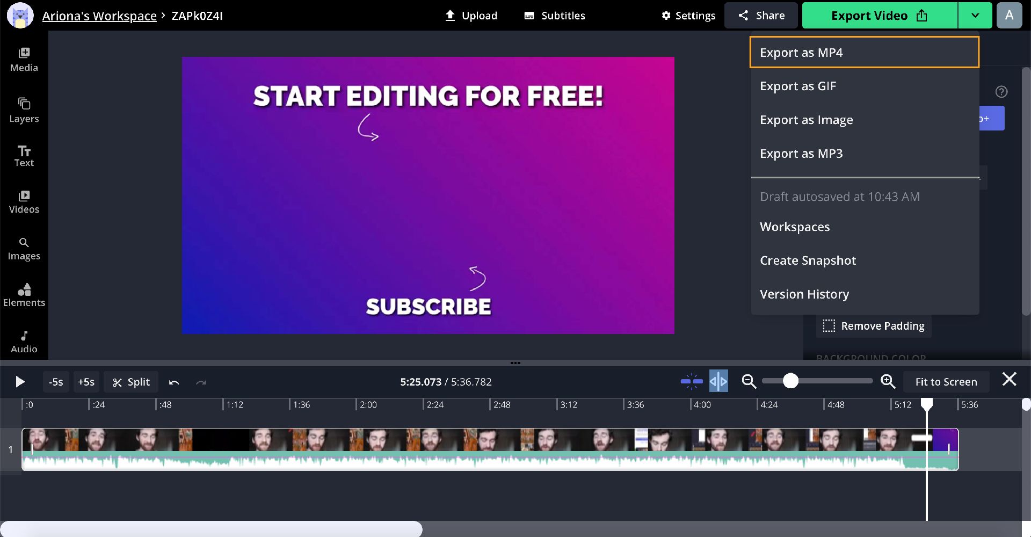Select Export as GIF

tap(798, 86)
